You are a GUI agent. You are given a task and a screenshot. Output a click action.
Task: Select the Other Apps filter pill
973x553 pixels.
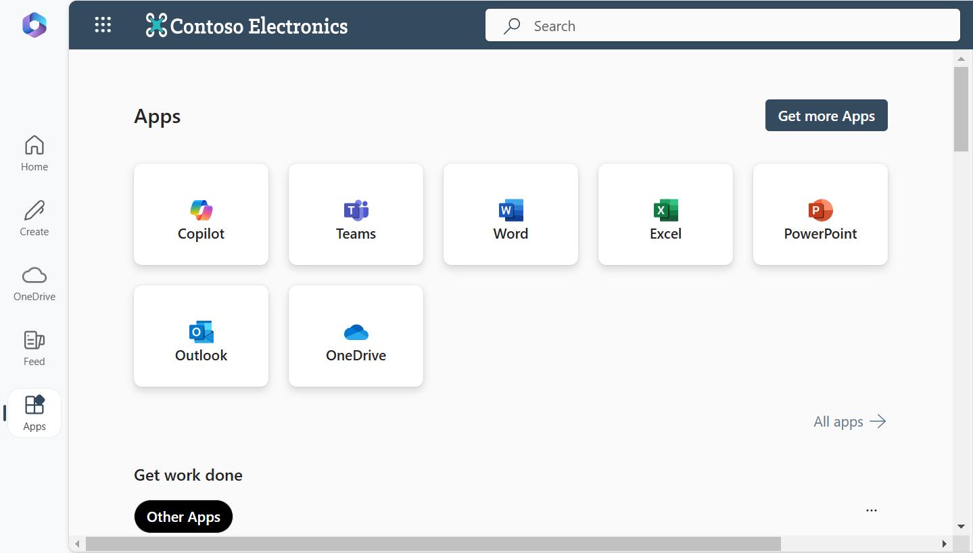(x=183, y=516)
